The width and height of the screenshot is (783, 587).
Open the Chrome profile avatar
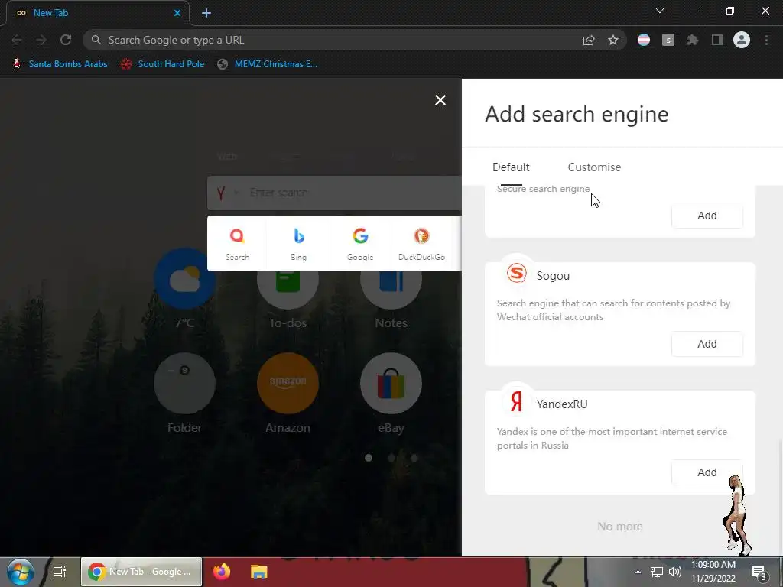pos(742,40)
